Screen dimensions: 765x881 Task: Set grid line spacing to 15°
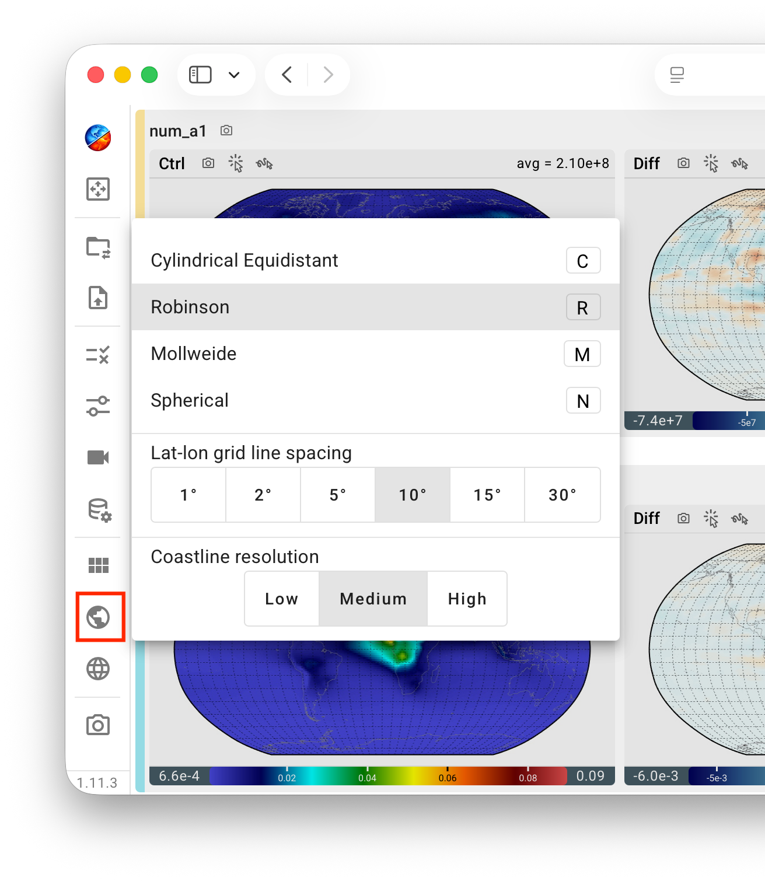487,495
